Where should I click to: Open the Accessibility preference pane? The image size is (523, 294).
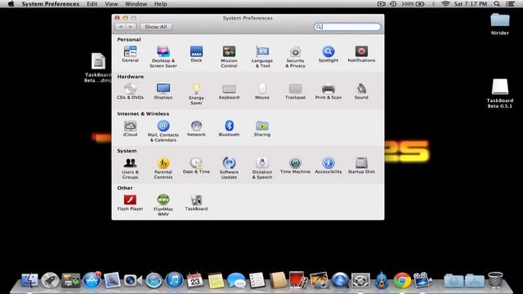tap(329, 165)
